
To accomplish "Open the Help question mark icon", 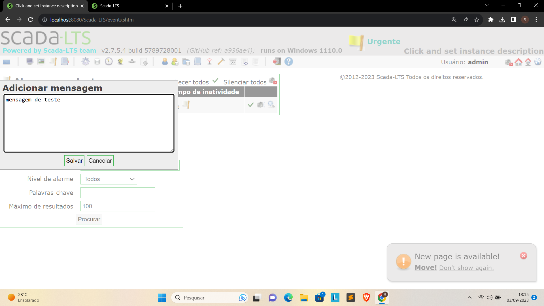I will [289, 61].
